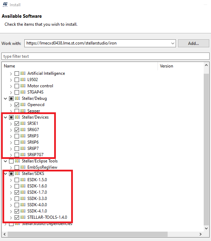Viewport: 211px width, 241px height.
Task: Click the horizontal scrollbar left arrow
Action: (5, 234)
